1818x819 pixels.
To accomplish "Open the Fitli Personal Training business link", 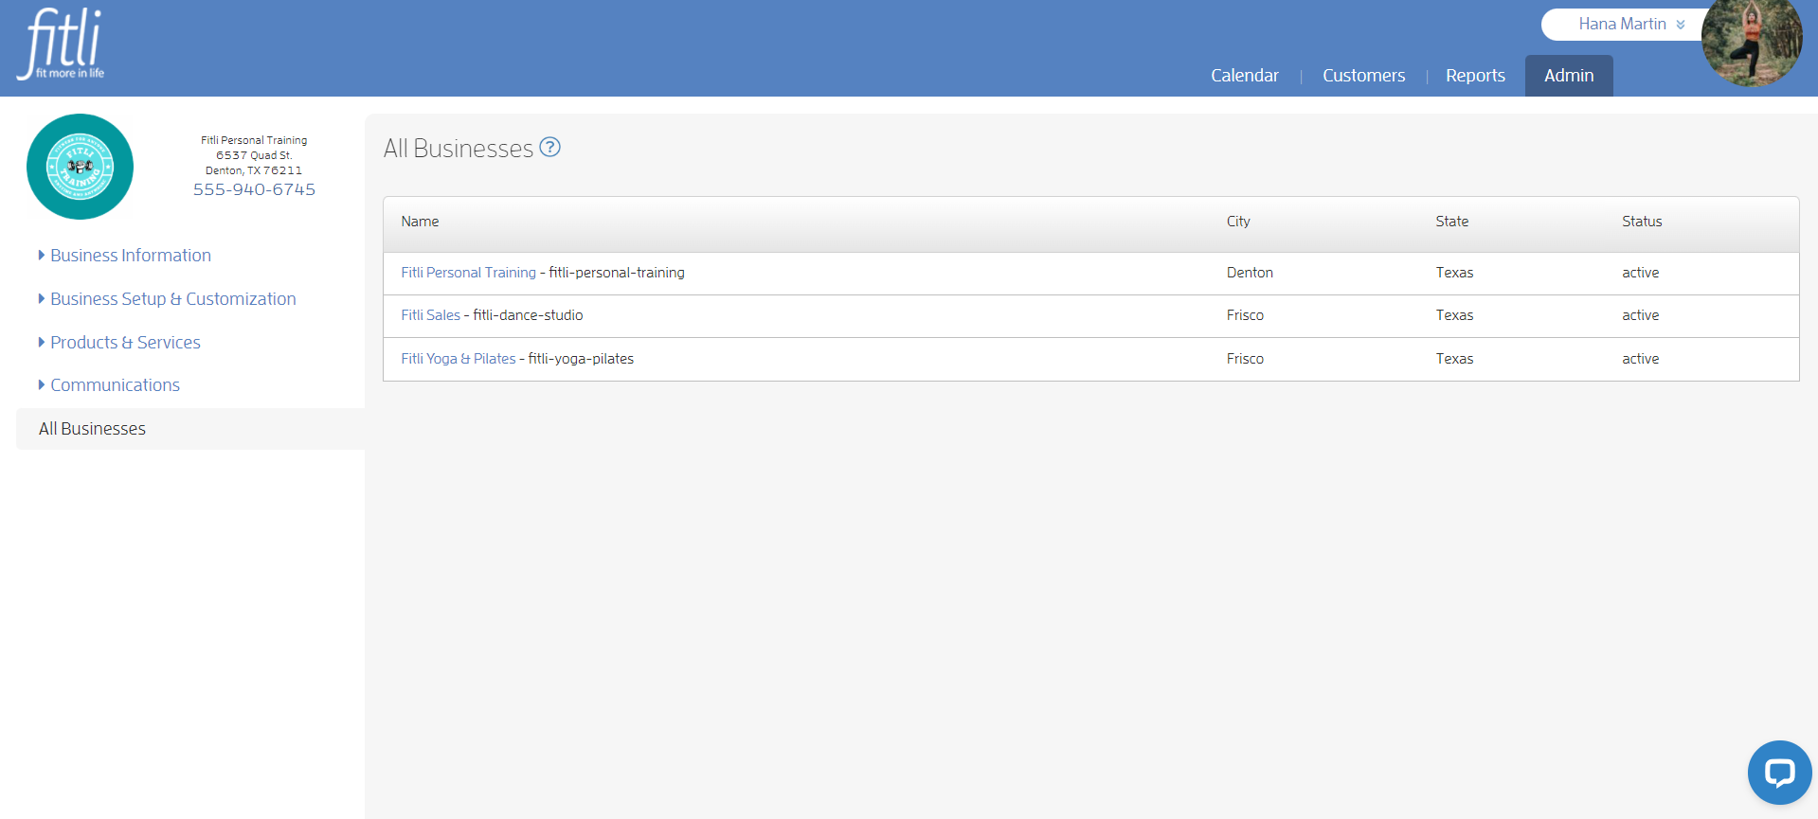I will 468,273.
